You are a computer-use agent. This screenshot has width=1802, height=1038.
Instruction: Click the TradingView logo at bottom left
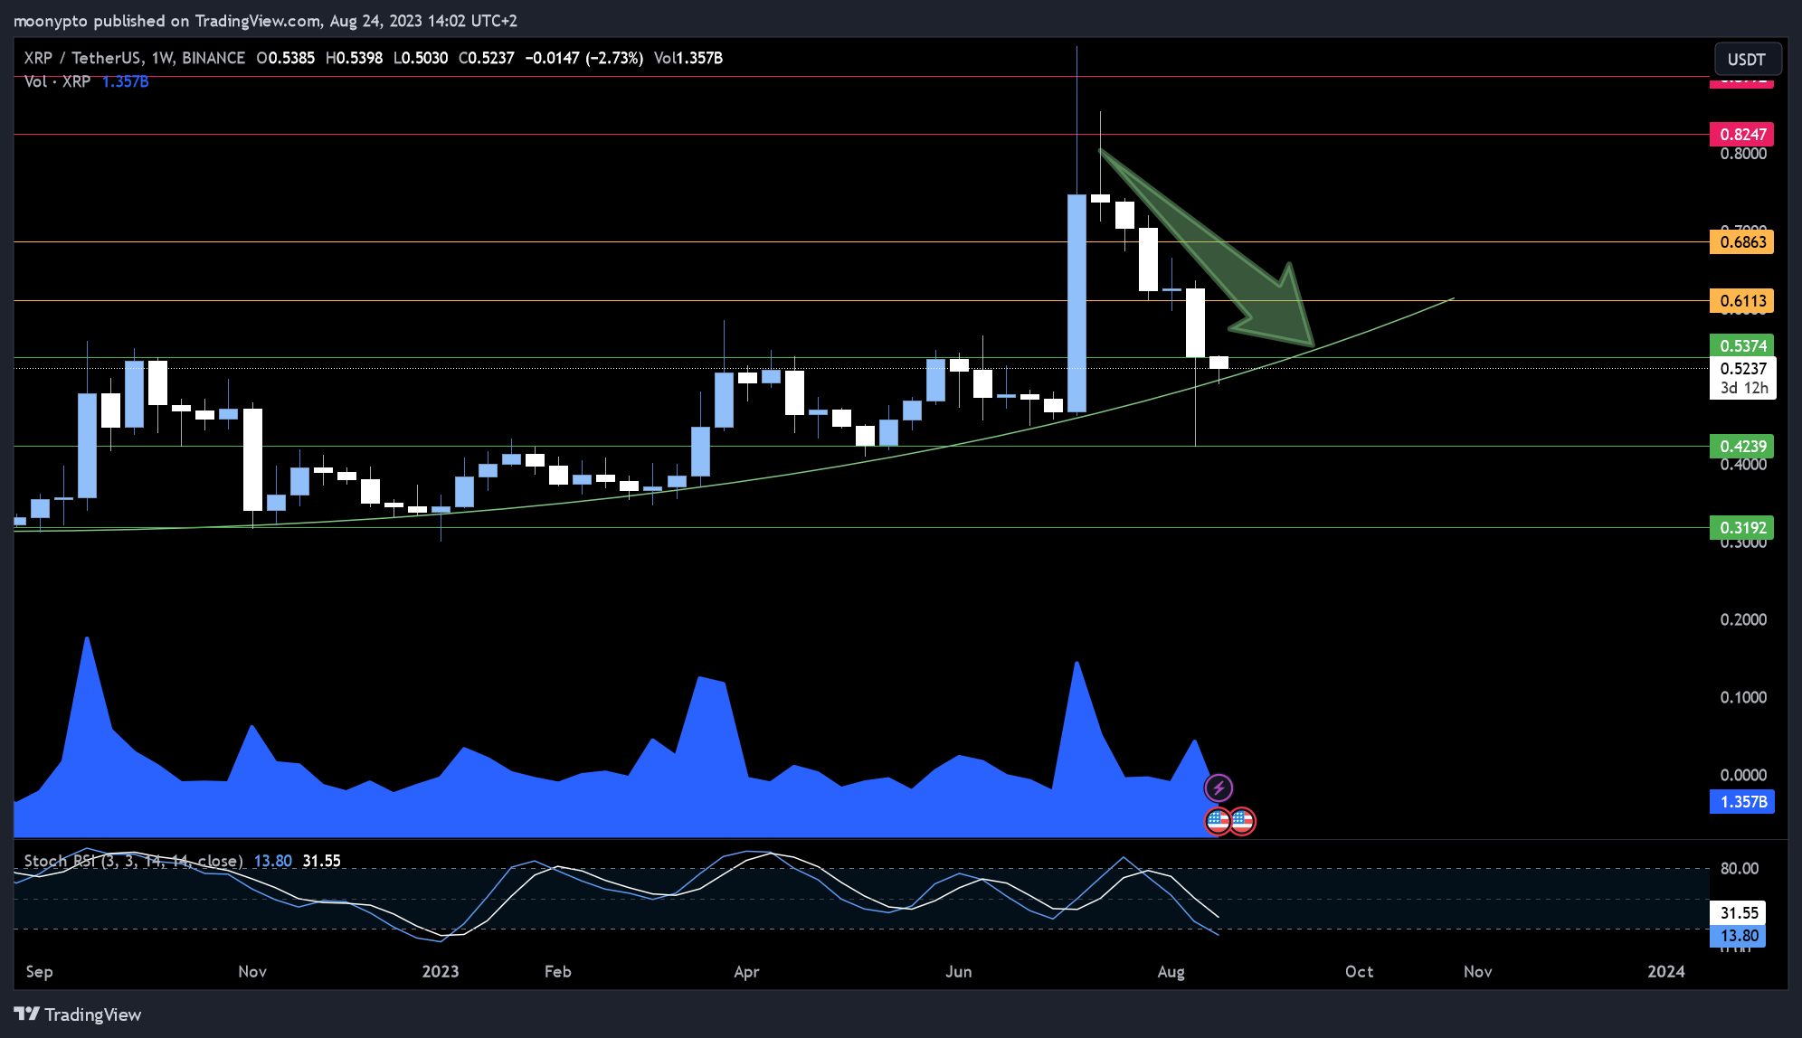coord(78,1014)
